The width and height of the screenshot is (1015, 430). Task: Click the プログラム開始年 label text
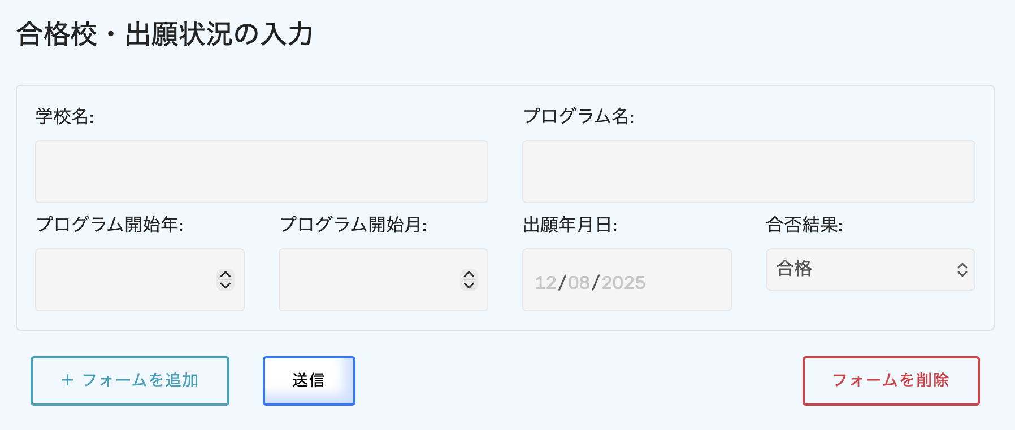point(110,225)
